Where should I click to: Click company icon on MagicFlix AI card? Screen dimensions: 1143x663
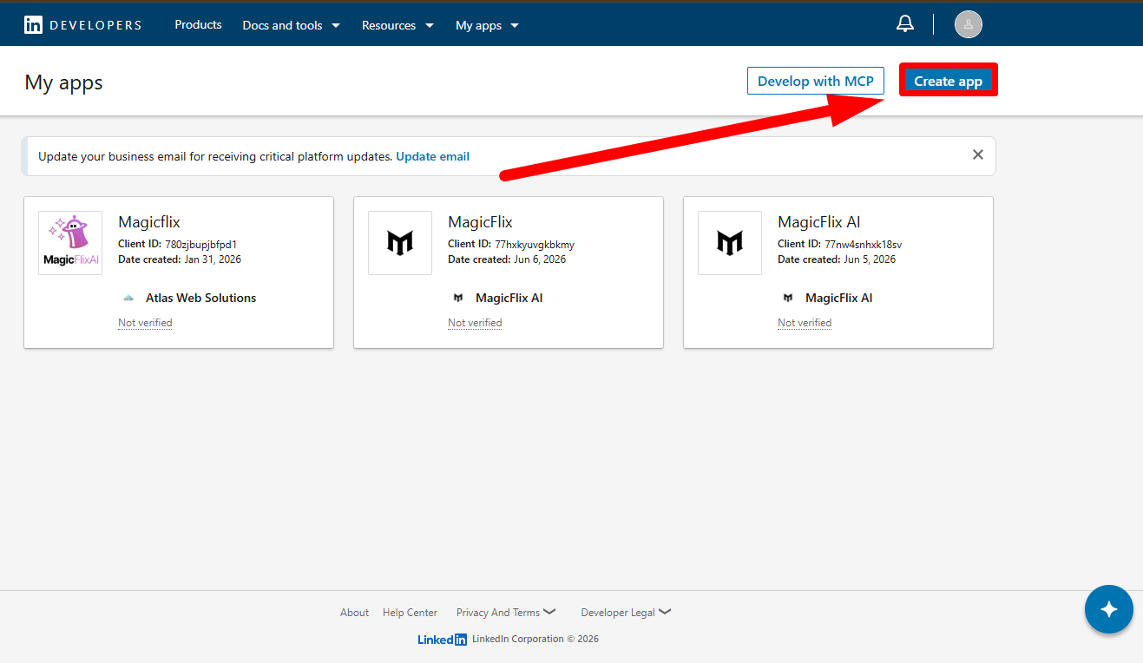788,298
